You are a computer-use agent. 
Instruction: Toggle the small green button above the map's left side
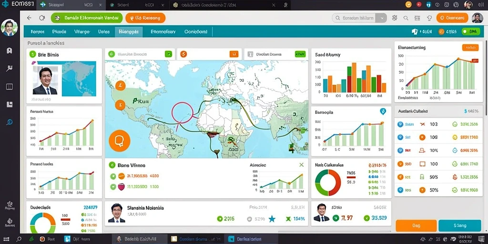click(x=168, y=54)
